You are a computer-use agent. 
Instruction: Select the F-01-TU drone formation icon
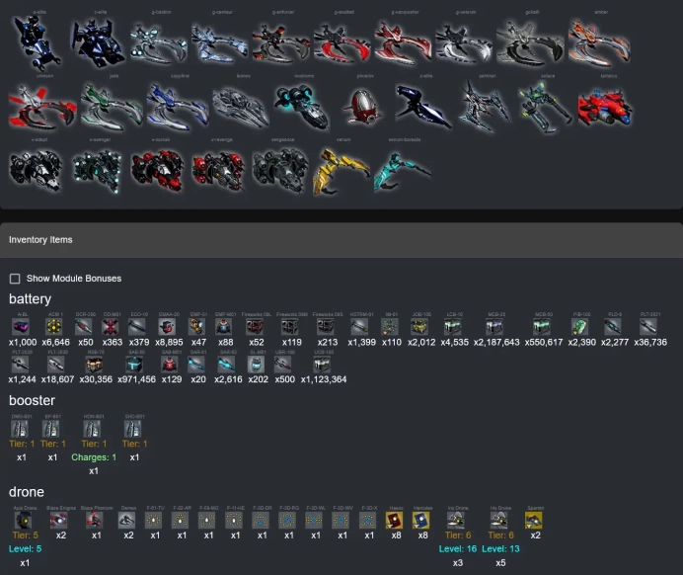point(153,520)
